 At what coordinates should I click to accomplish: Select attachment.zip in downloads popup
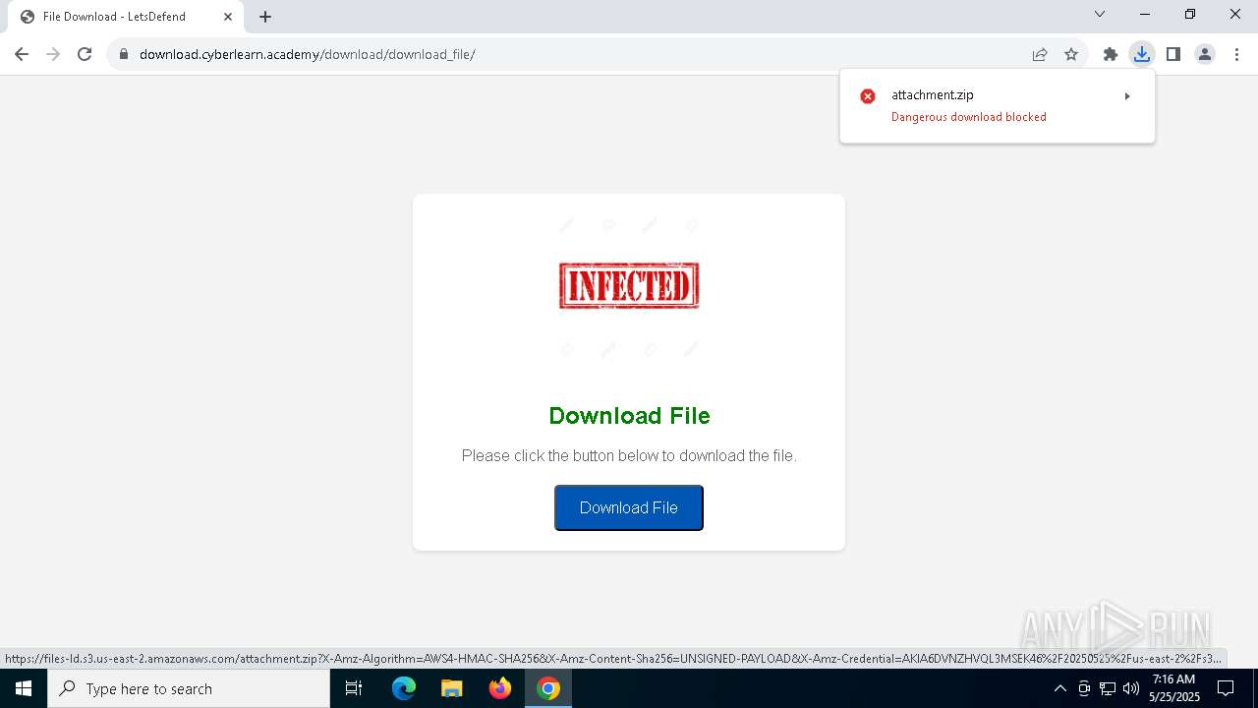pos(933,94)
